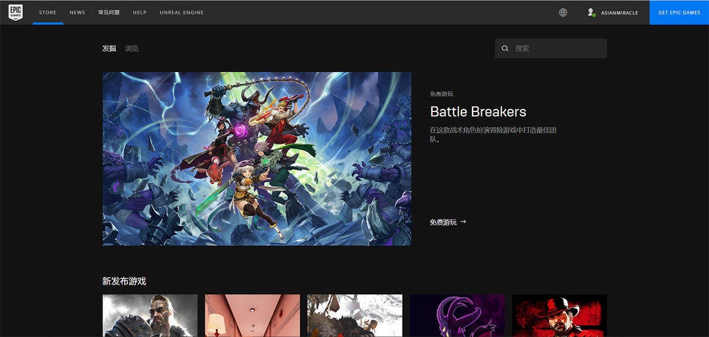Click the user avatar icon beside ASIANMIRACLE
This screenshot has height=337, width=709.
point(591,12)
